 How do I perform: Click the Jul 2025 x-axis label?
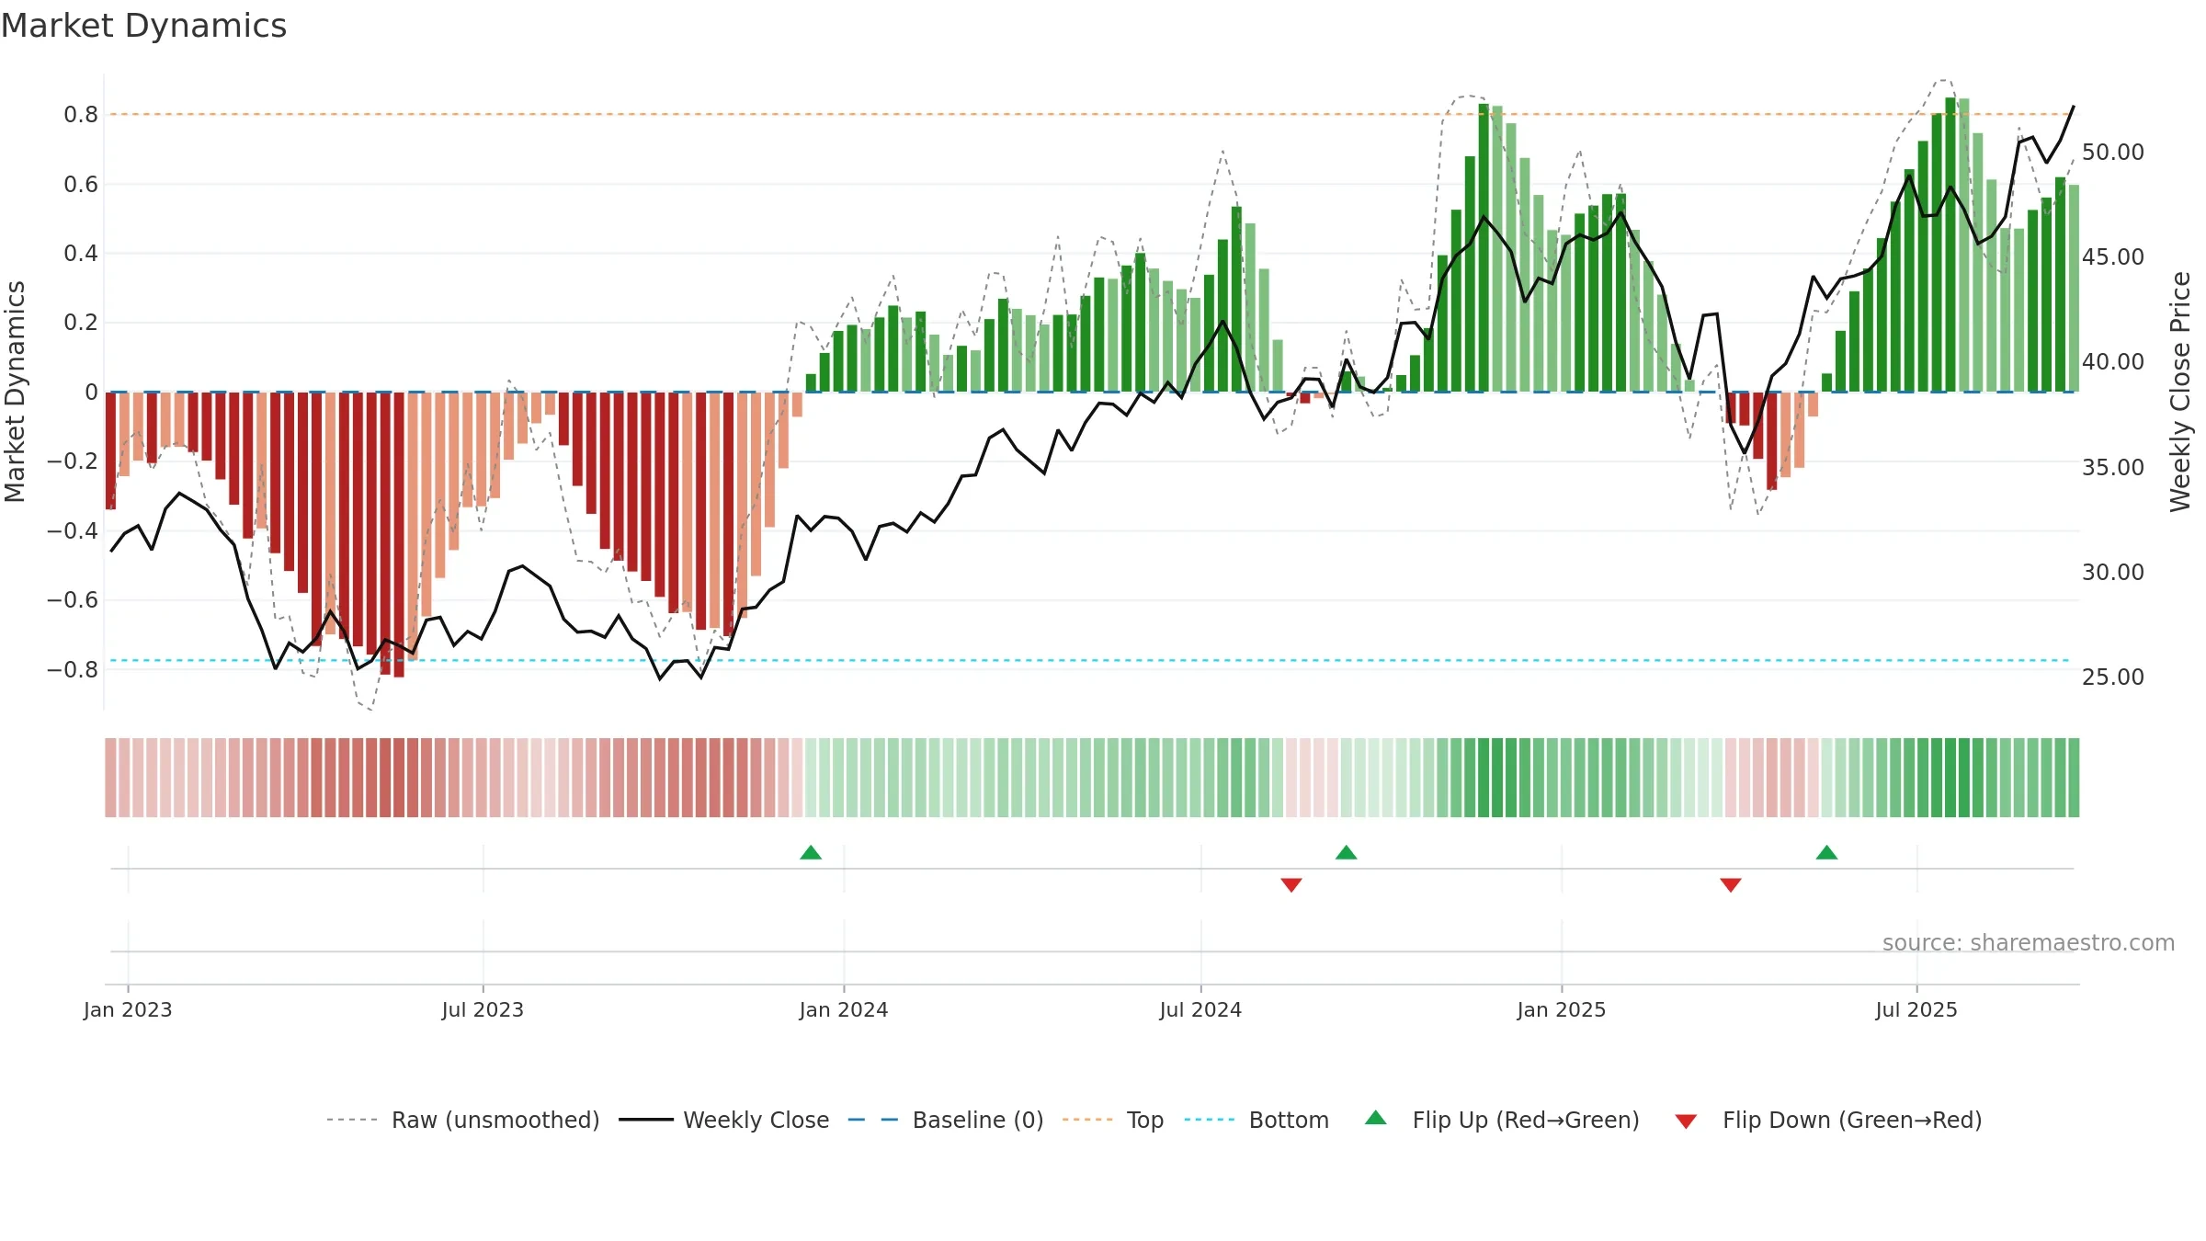tap(1916, 1009)
